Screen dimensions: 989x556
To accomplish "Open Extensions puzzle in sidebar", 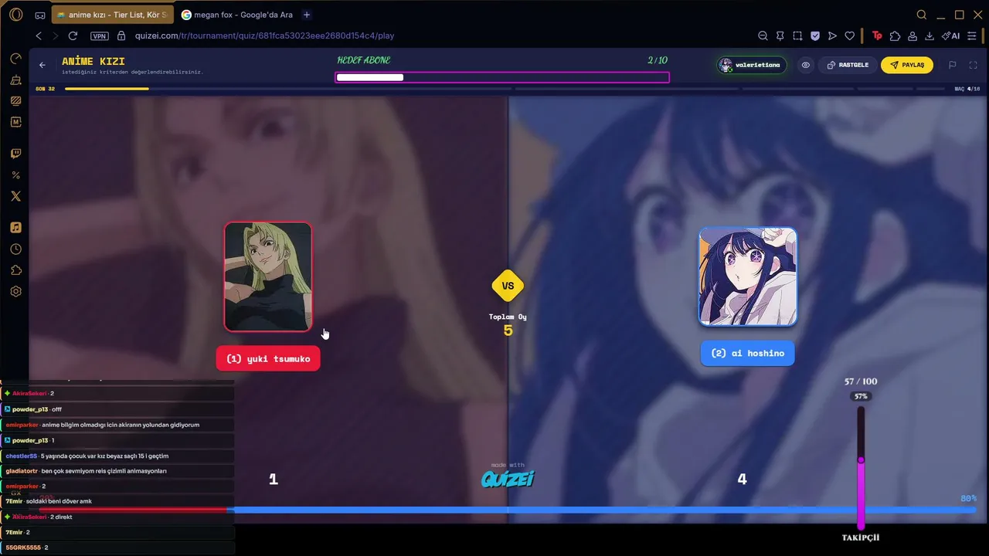I will click(x=15, y=270).
